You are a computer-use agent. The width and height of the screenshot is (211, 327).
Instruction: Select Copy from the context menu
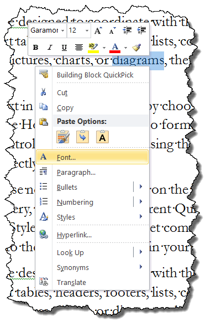coord(92,107)
